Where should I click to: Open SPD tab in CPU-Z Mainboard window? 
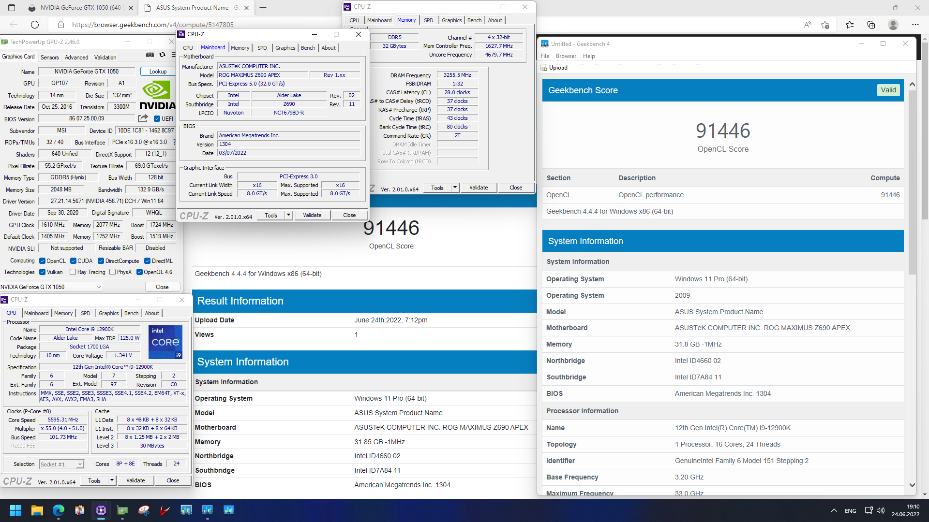262,48
